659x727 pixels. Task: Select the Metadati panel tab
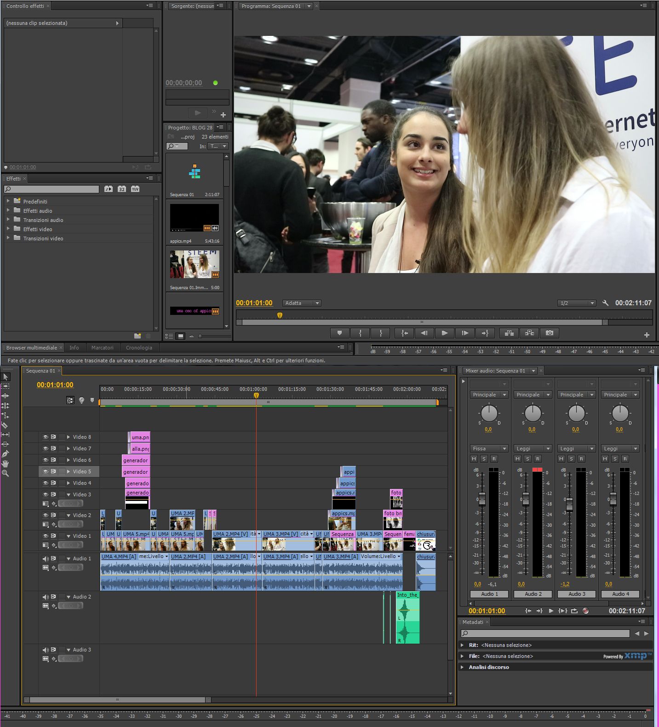473,622
